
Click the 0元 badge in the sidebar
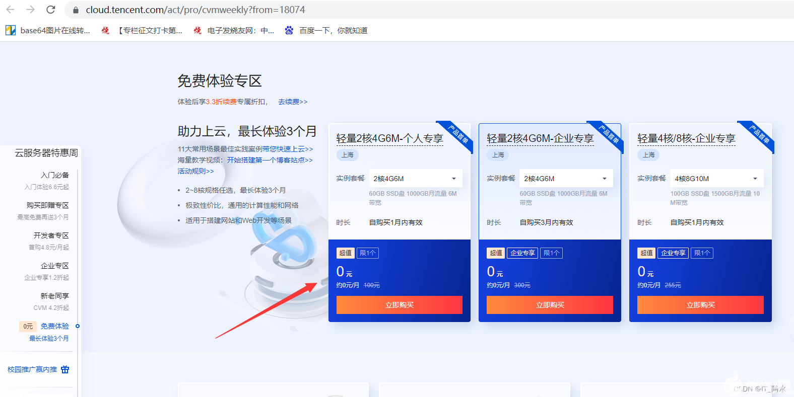(28, 327)
